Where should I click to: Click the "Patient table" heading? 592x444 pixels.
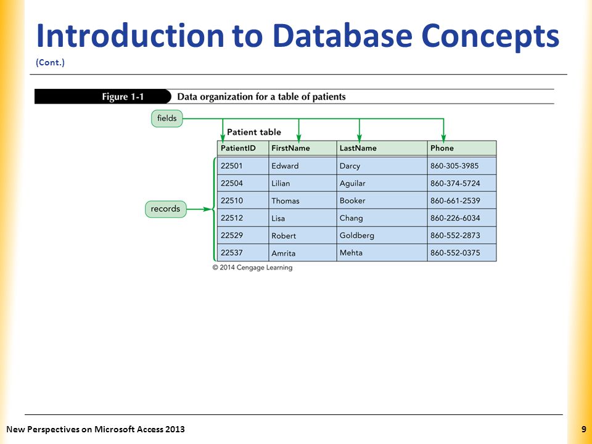(253, 132)
